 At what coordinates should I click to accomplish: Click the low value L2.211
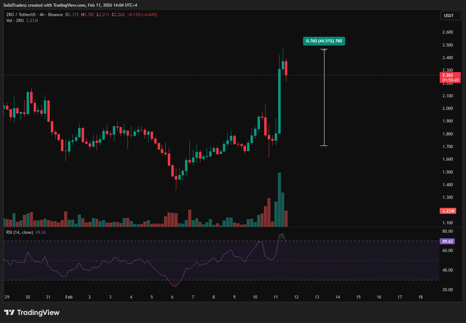pos(103,15)
